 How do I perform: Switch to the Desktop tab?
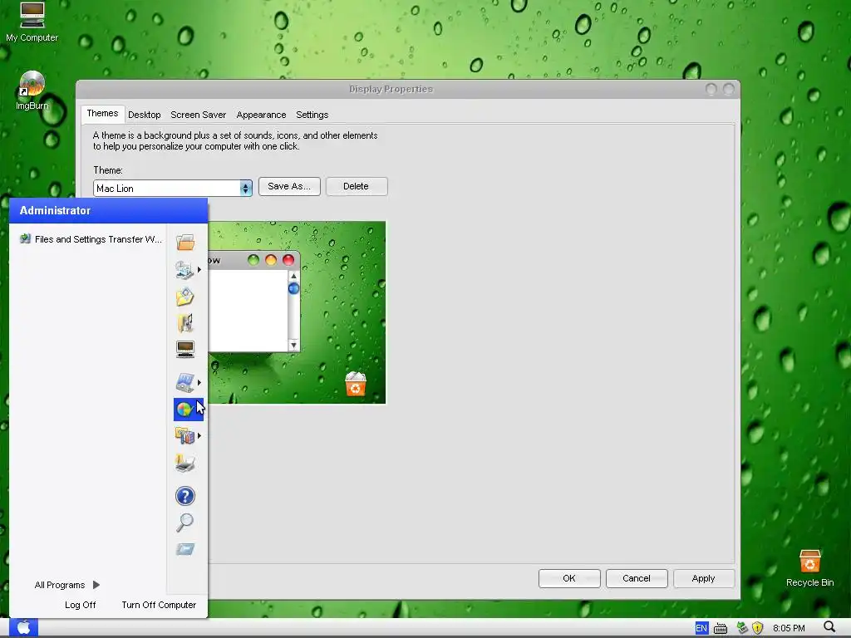click(x=145, y=115)
